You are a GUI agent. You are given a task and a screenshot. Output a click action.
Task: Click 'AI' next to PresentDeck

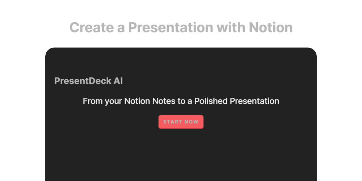[118, 81]
